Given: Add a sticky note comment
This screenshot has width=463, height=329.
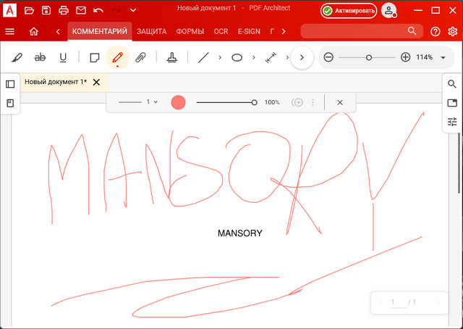Looking at the screenshot, I should point(94,57).
